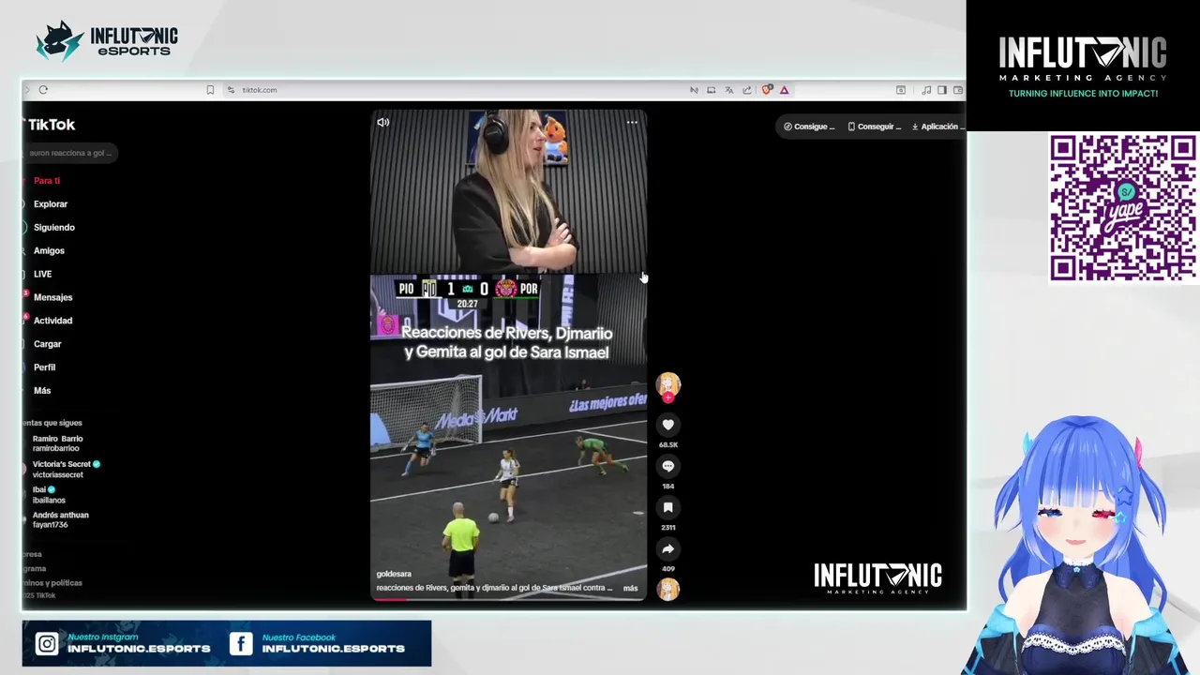Screen dimensions: 1200x675
Task: Click the share page icon in browser toolbar
Action: (746, 90)
